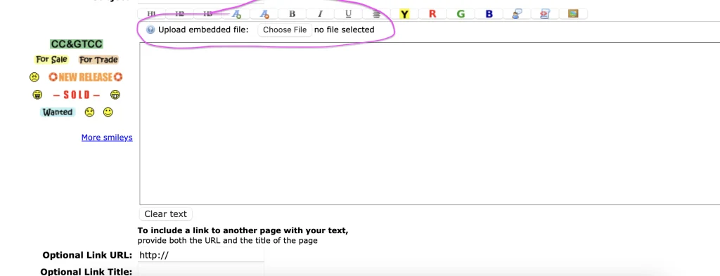Toggle italic formatting
Image resolution: width=720 pixels, height=276 pixels.
point(321,14)
